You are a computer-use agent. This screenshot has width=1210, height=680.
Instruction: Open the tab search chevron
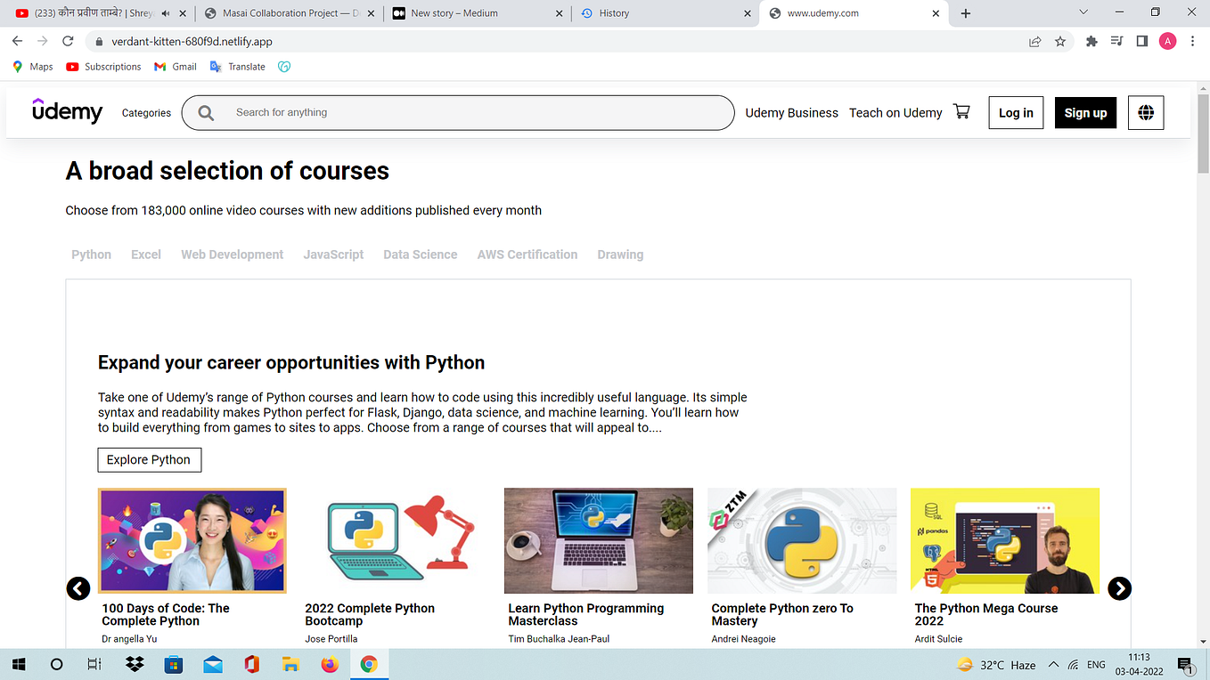click(1083, 12)
